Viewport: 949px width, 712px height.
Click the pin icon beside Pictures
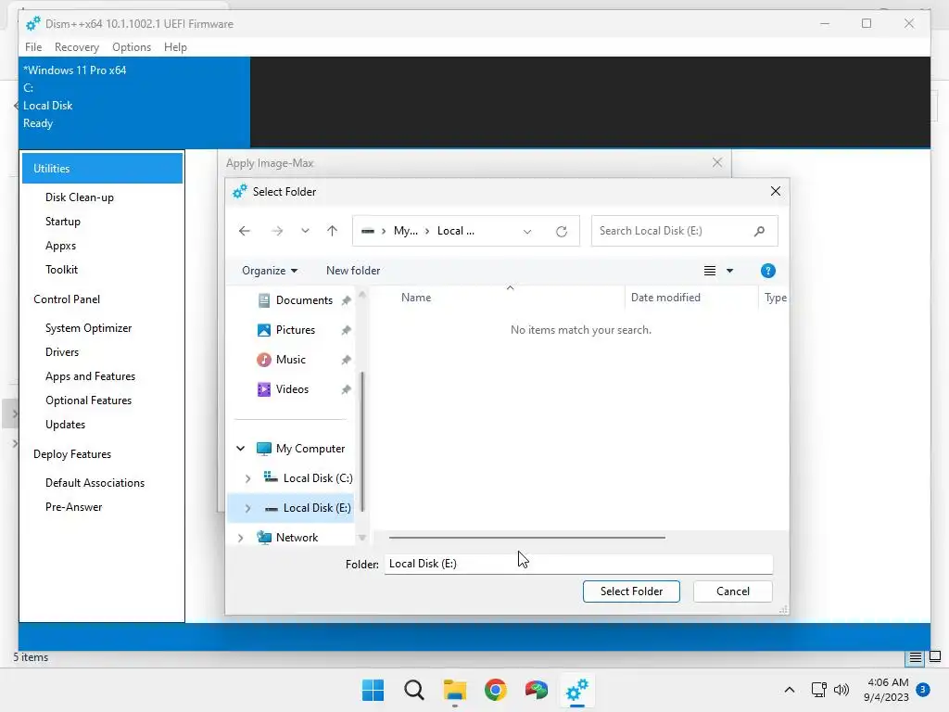pyautogui.click(x=347, y=330)
